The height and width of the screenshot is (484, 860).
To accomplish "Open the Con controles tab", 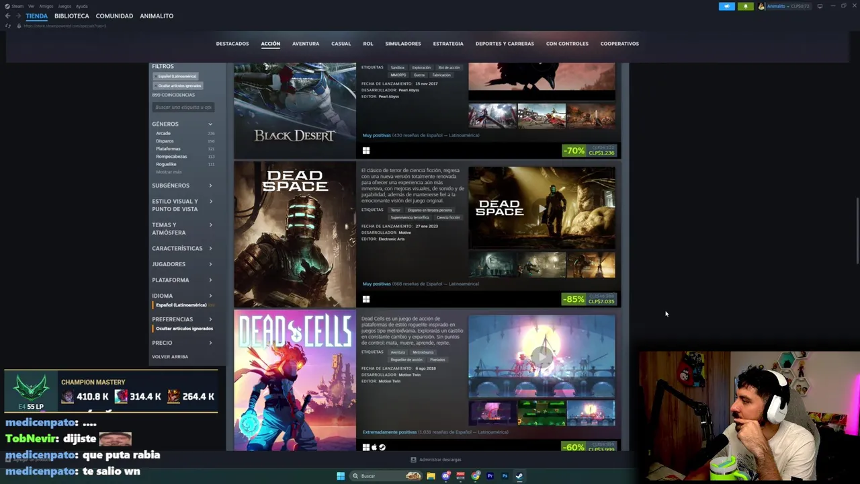I will (567, 44).
